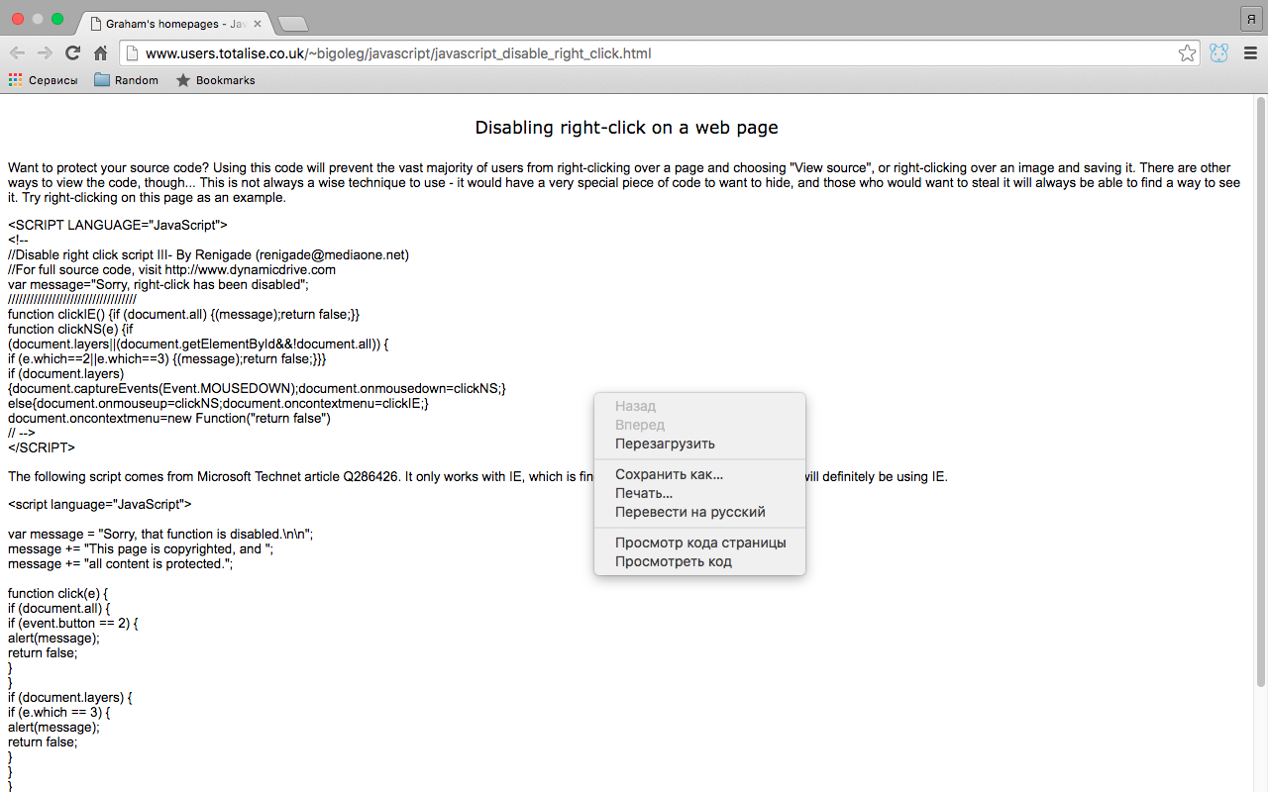Bookmark this page with the star icon
The image size is (1268, 792).
point(1187,53)
